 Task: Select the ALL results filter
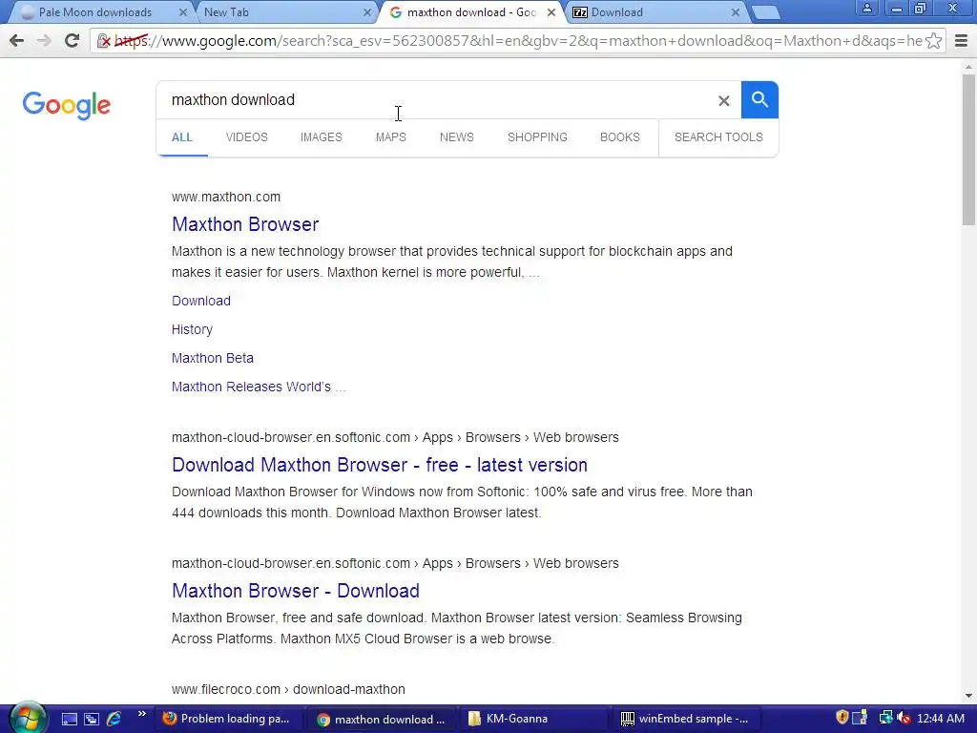pyautogui.click(x=182, y=137)
